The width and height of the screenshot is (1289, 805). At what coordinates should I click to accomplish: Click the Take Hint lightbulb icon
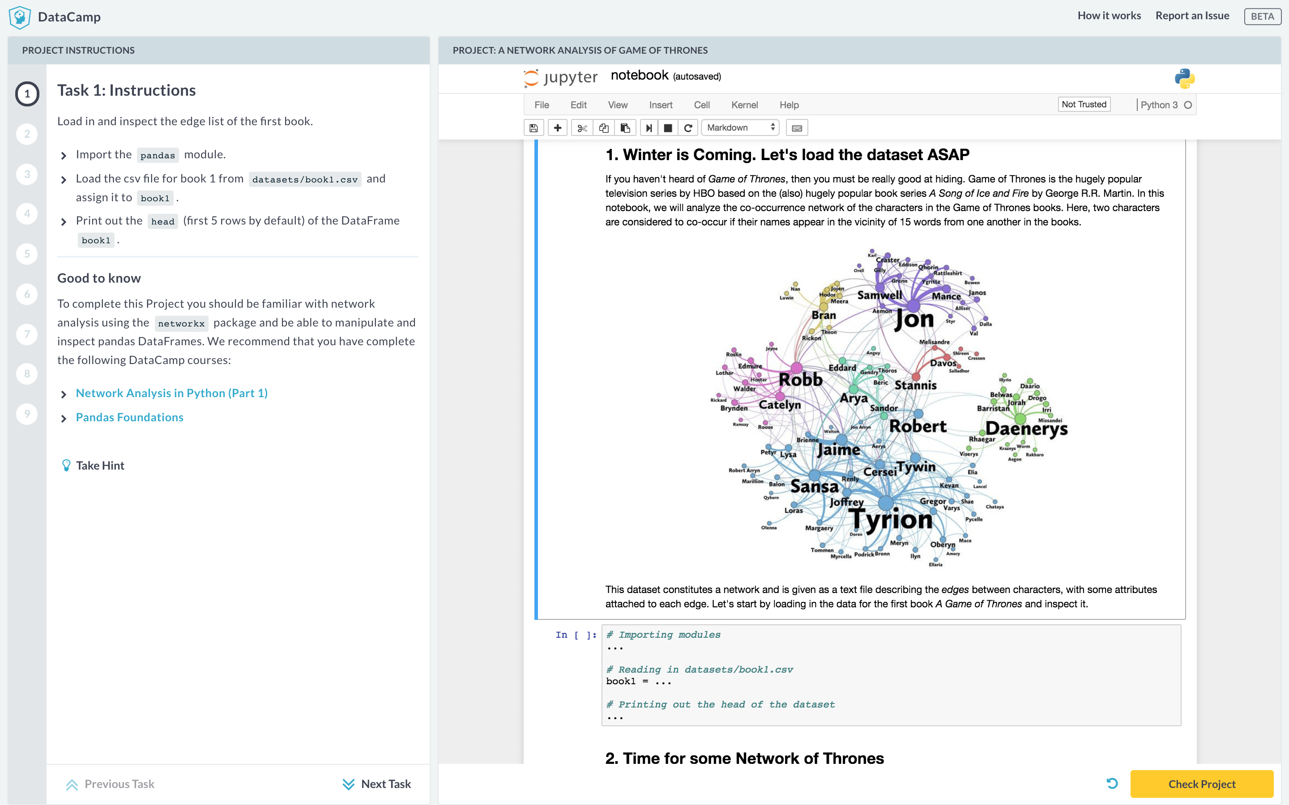coord(66,465)
